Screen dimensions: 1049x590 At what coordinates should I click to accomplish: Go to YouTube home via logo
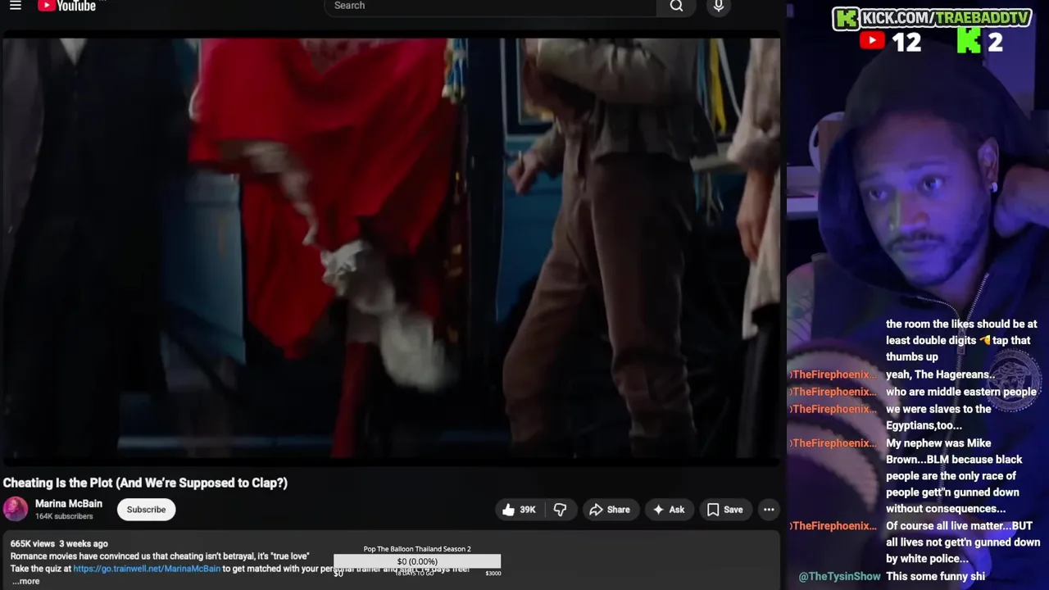tap(66, 6)
